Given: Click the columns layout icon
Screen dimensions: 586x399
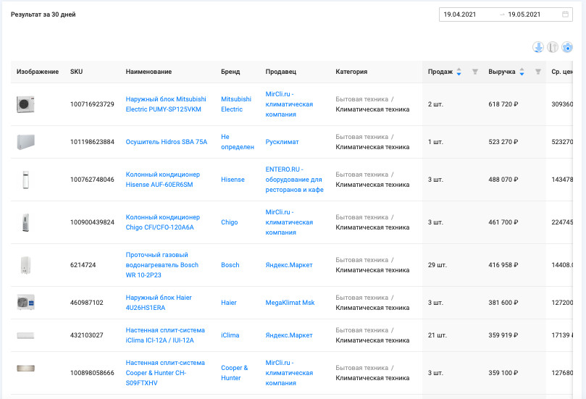Looking at the screenshot, I should coord(553,48).
